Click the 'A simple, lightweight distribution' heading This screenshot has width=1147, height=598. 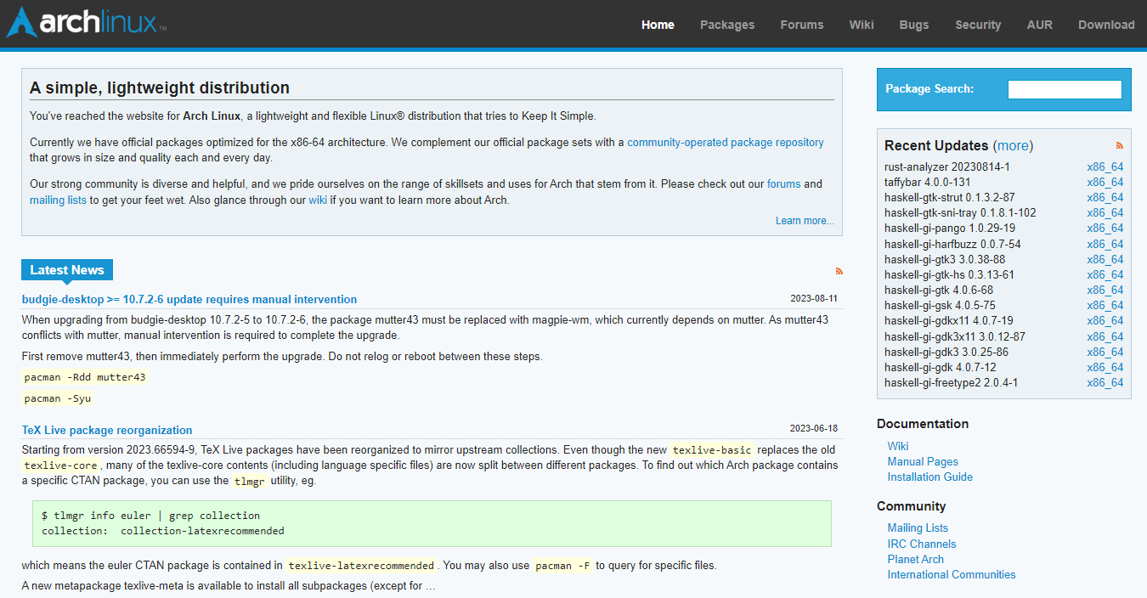160,87
